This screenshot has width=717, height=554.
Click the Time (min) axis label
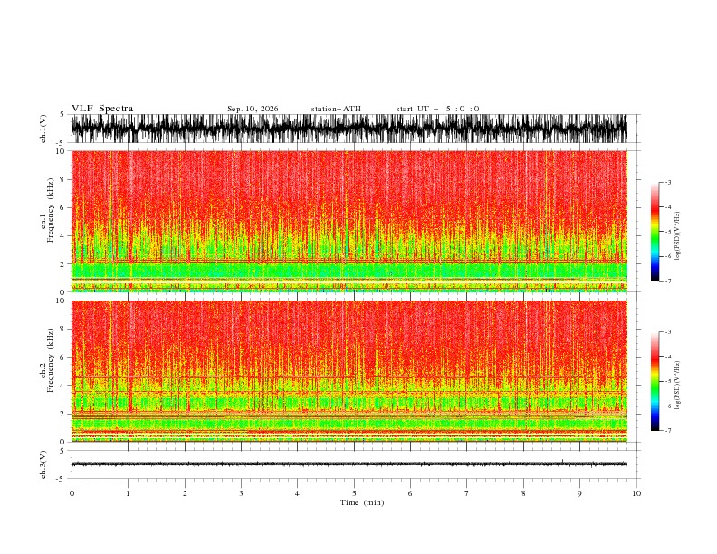(x=362, y=502)
